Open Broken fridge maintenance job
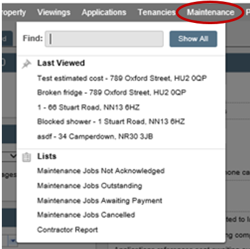This screenshot has width=250, height=249. (x=111, y=92)
